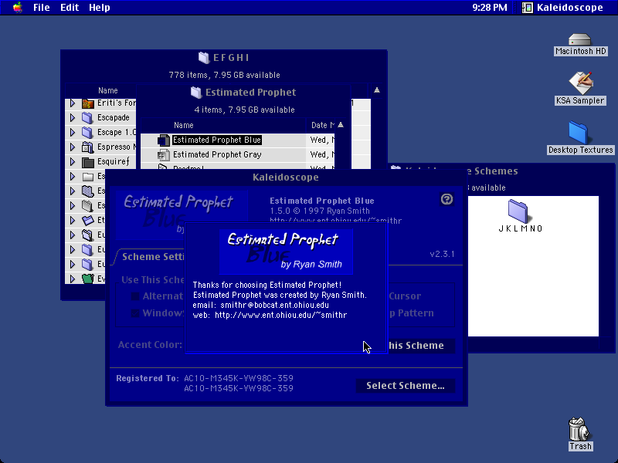Select the Espresso folder icon

(x=87, y=147)
